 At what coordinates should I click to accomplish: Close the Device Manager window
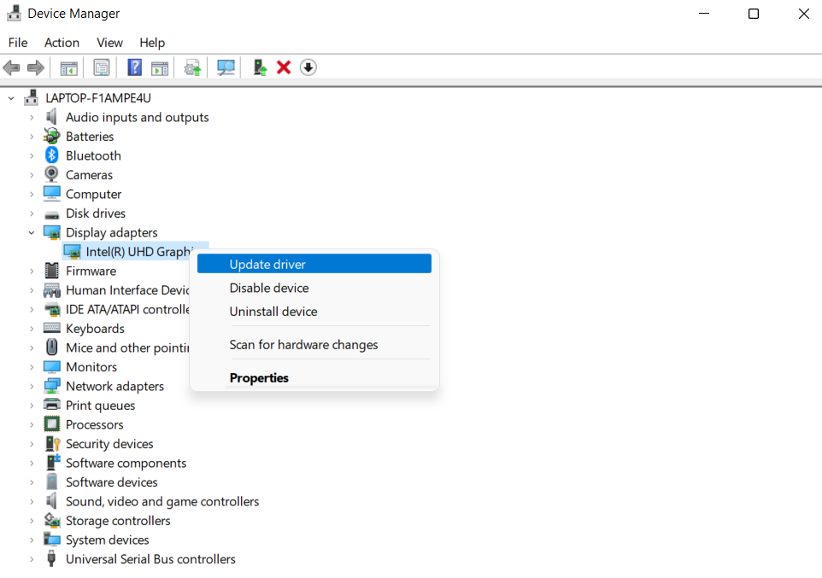tap(803, 14)
